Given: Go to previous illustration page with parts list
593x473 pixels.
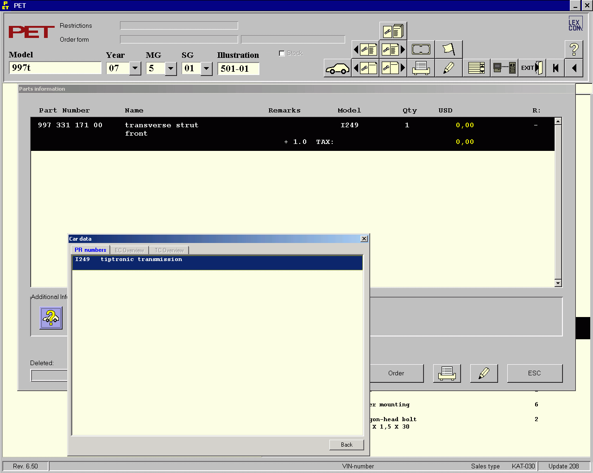Looking at the screenshot, I should pos(366,49).
